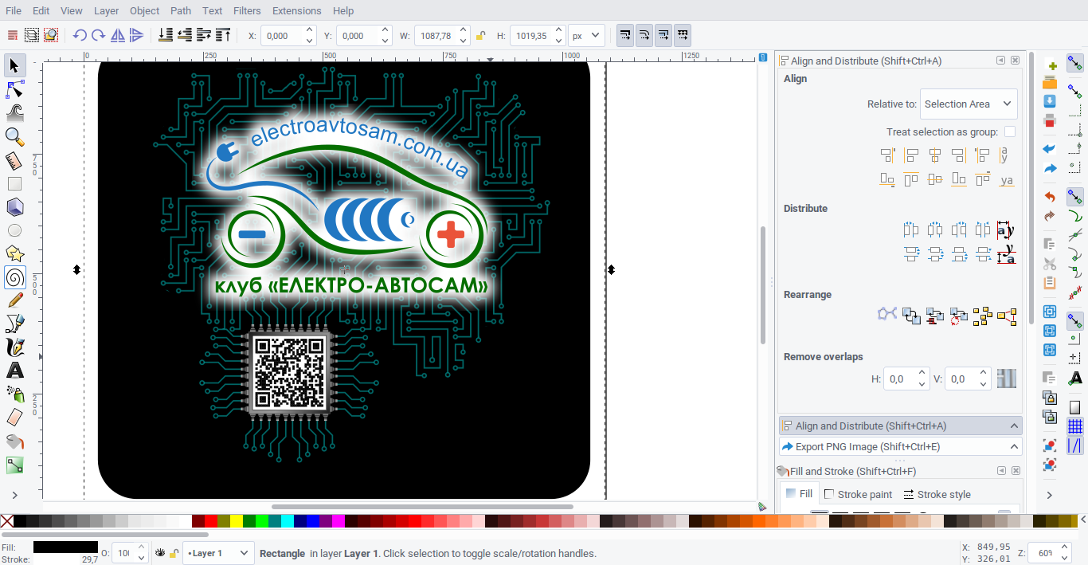This screenshot has height=565, width=1088.
Task: Open the px units dropdown
Action: tap(585, 36)
